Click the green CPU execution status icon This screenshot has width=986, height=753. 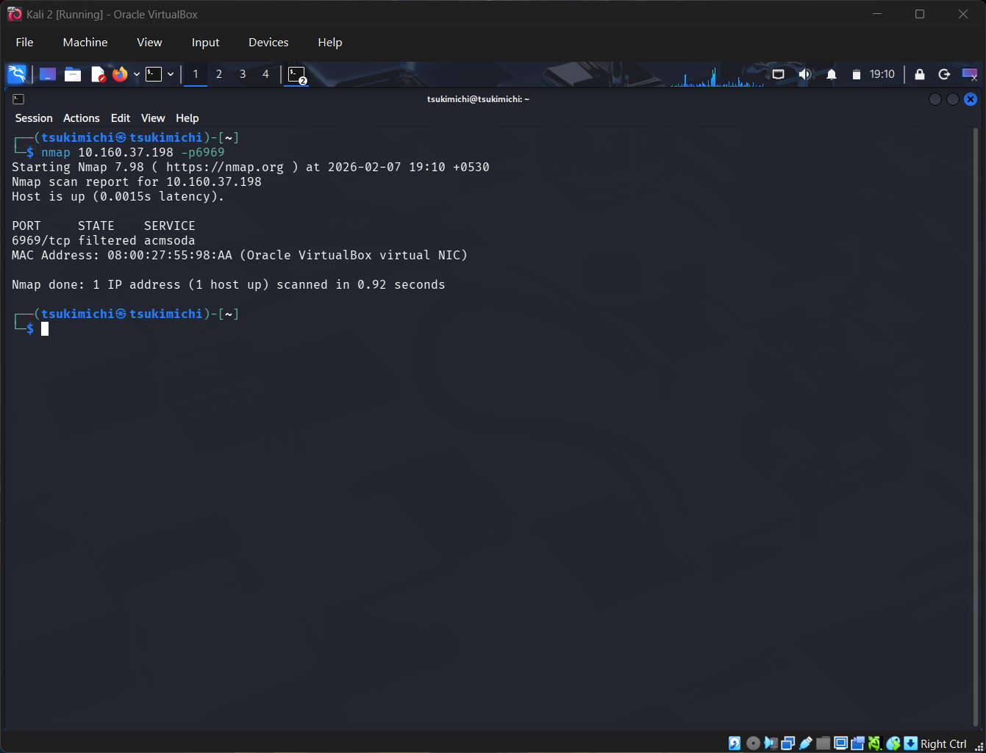tap(875, 743)
